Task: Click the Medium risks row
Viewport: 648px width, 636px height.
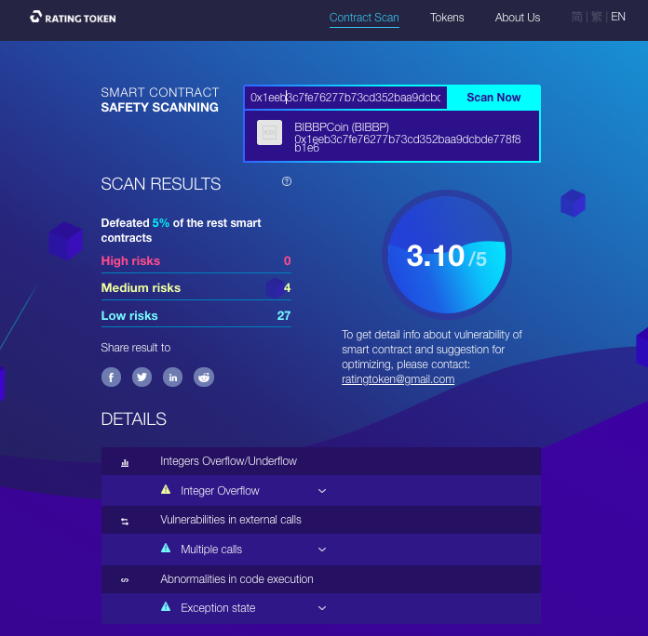Action: pos(196,287)
